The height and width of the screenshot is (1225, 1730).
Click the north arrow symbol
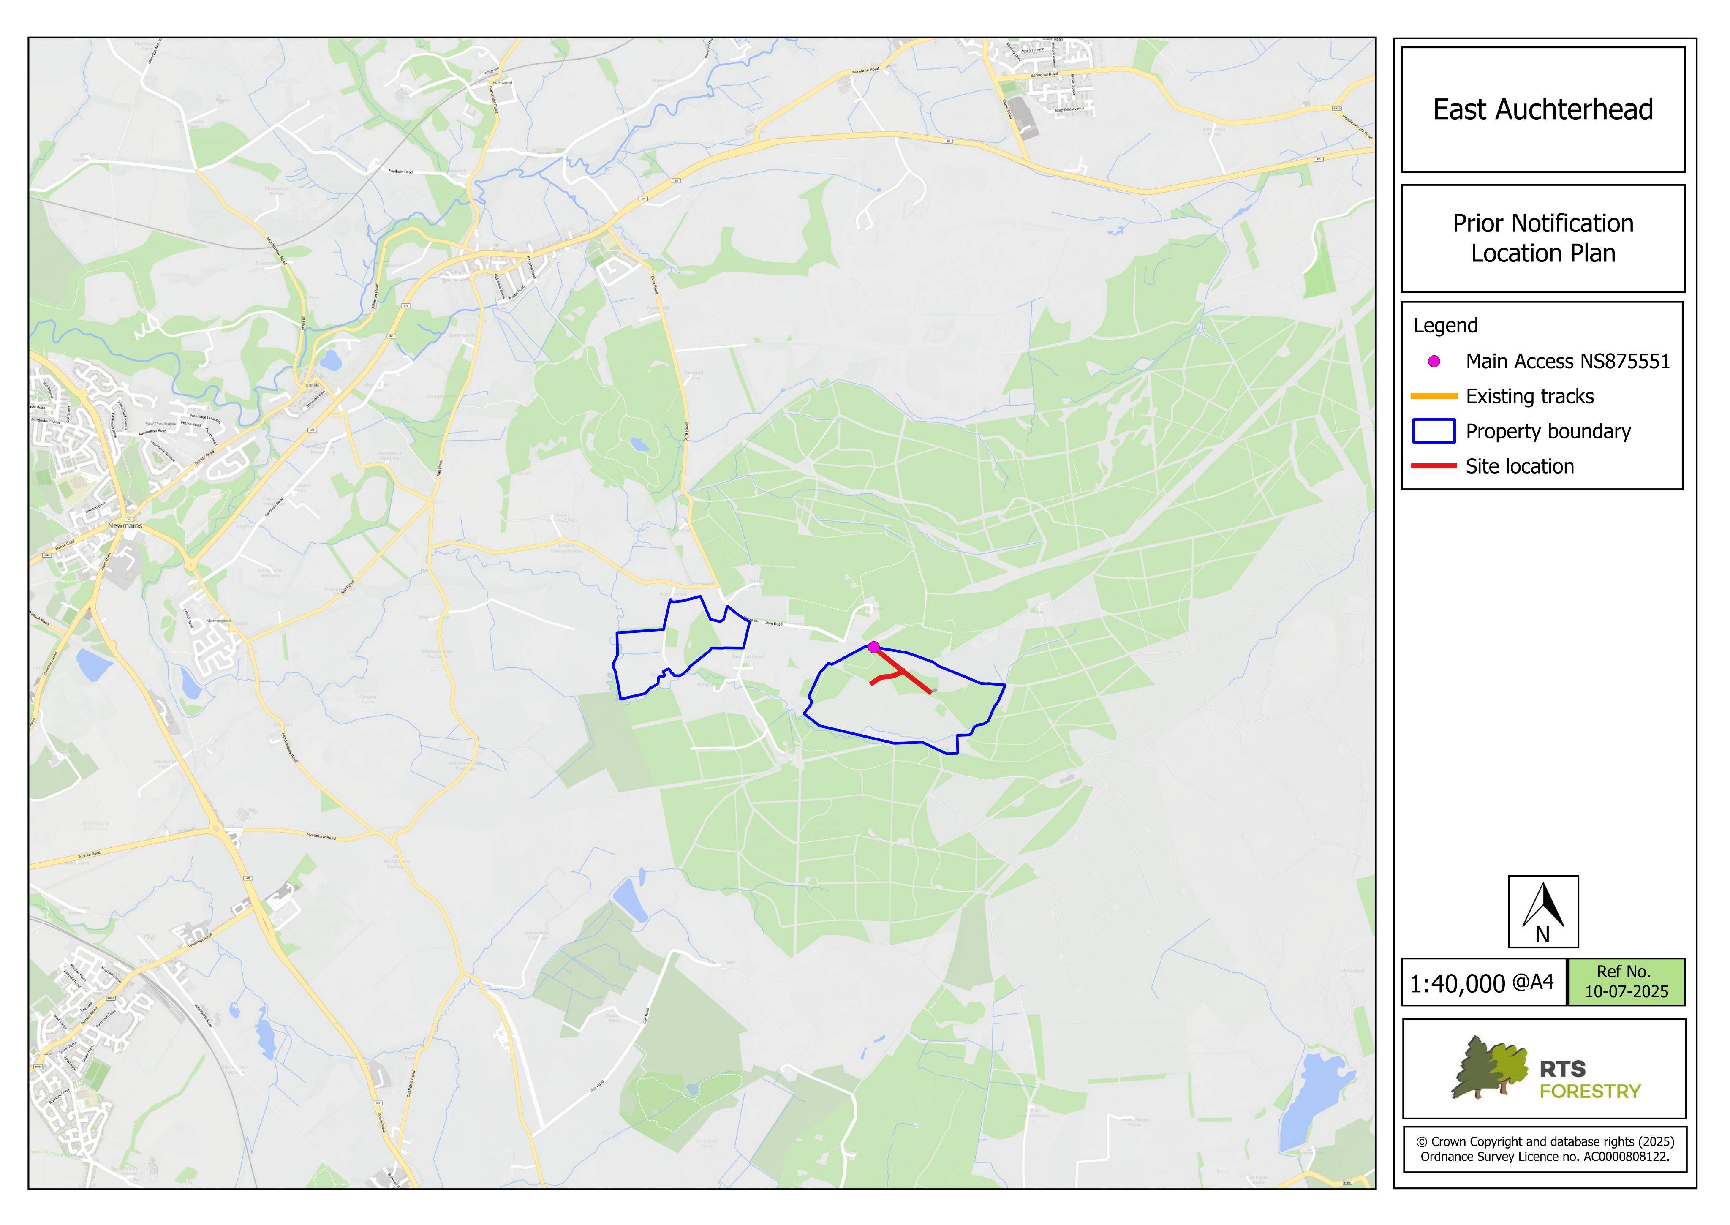coord(1543,911)
